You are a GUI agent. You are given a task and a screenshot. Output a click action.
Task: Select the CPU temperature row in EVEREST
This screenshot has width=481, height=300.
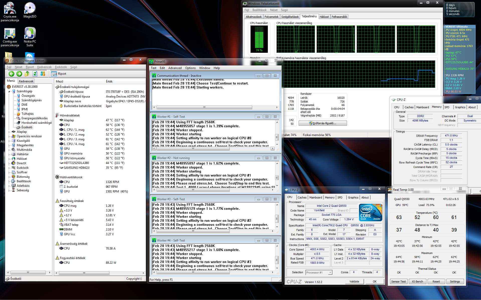click(100, 125)
